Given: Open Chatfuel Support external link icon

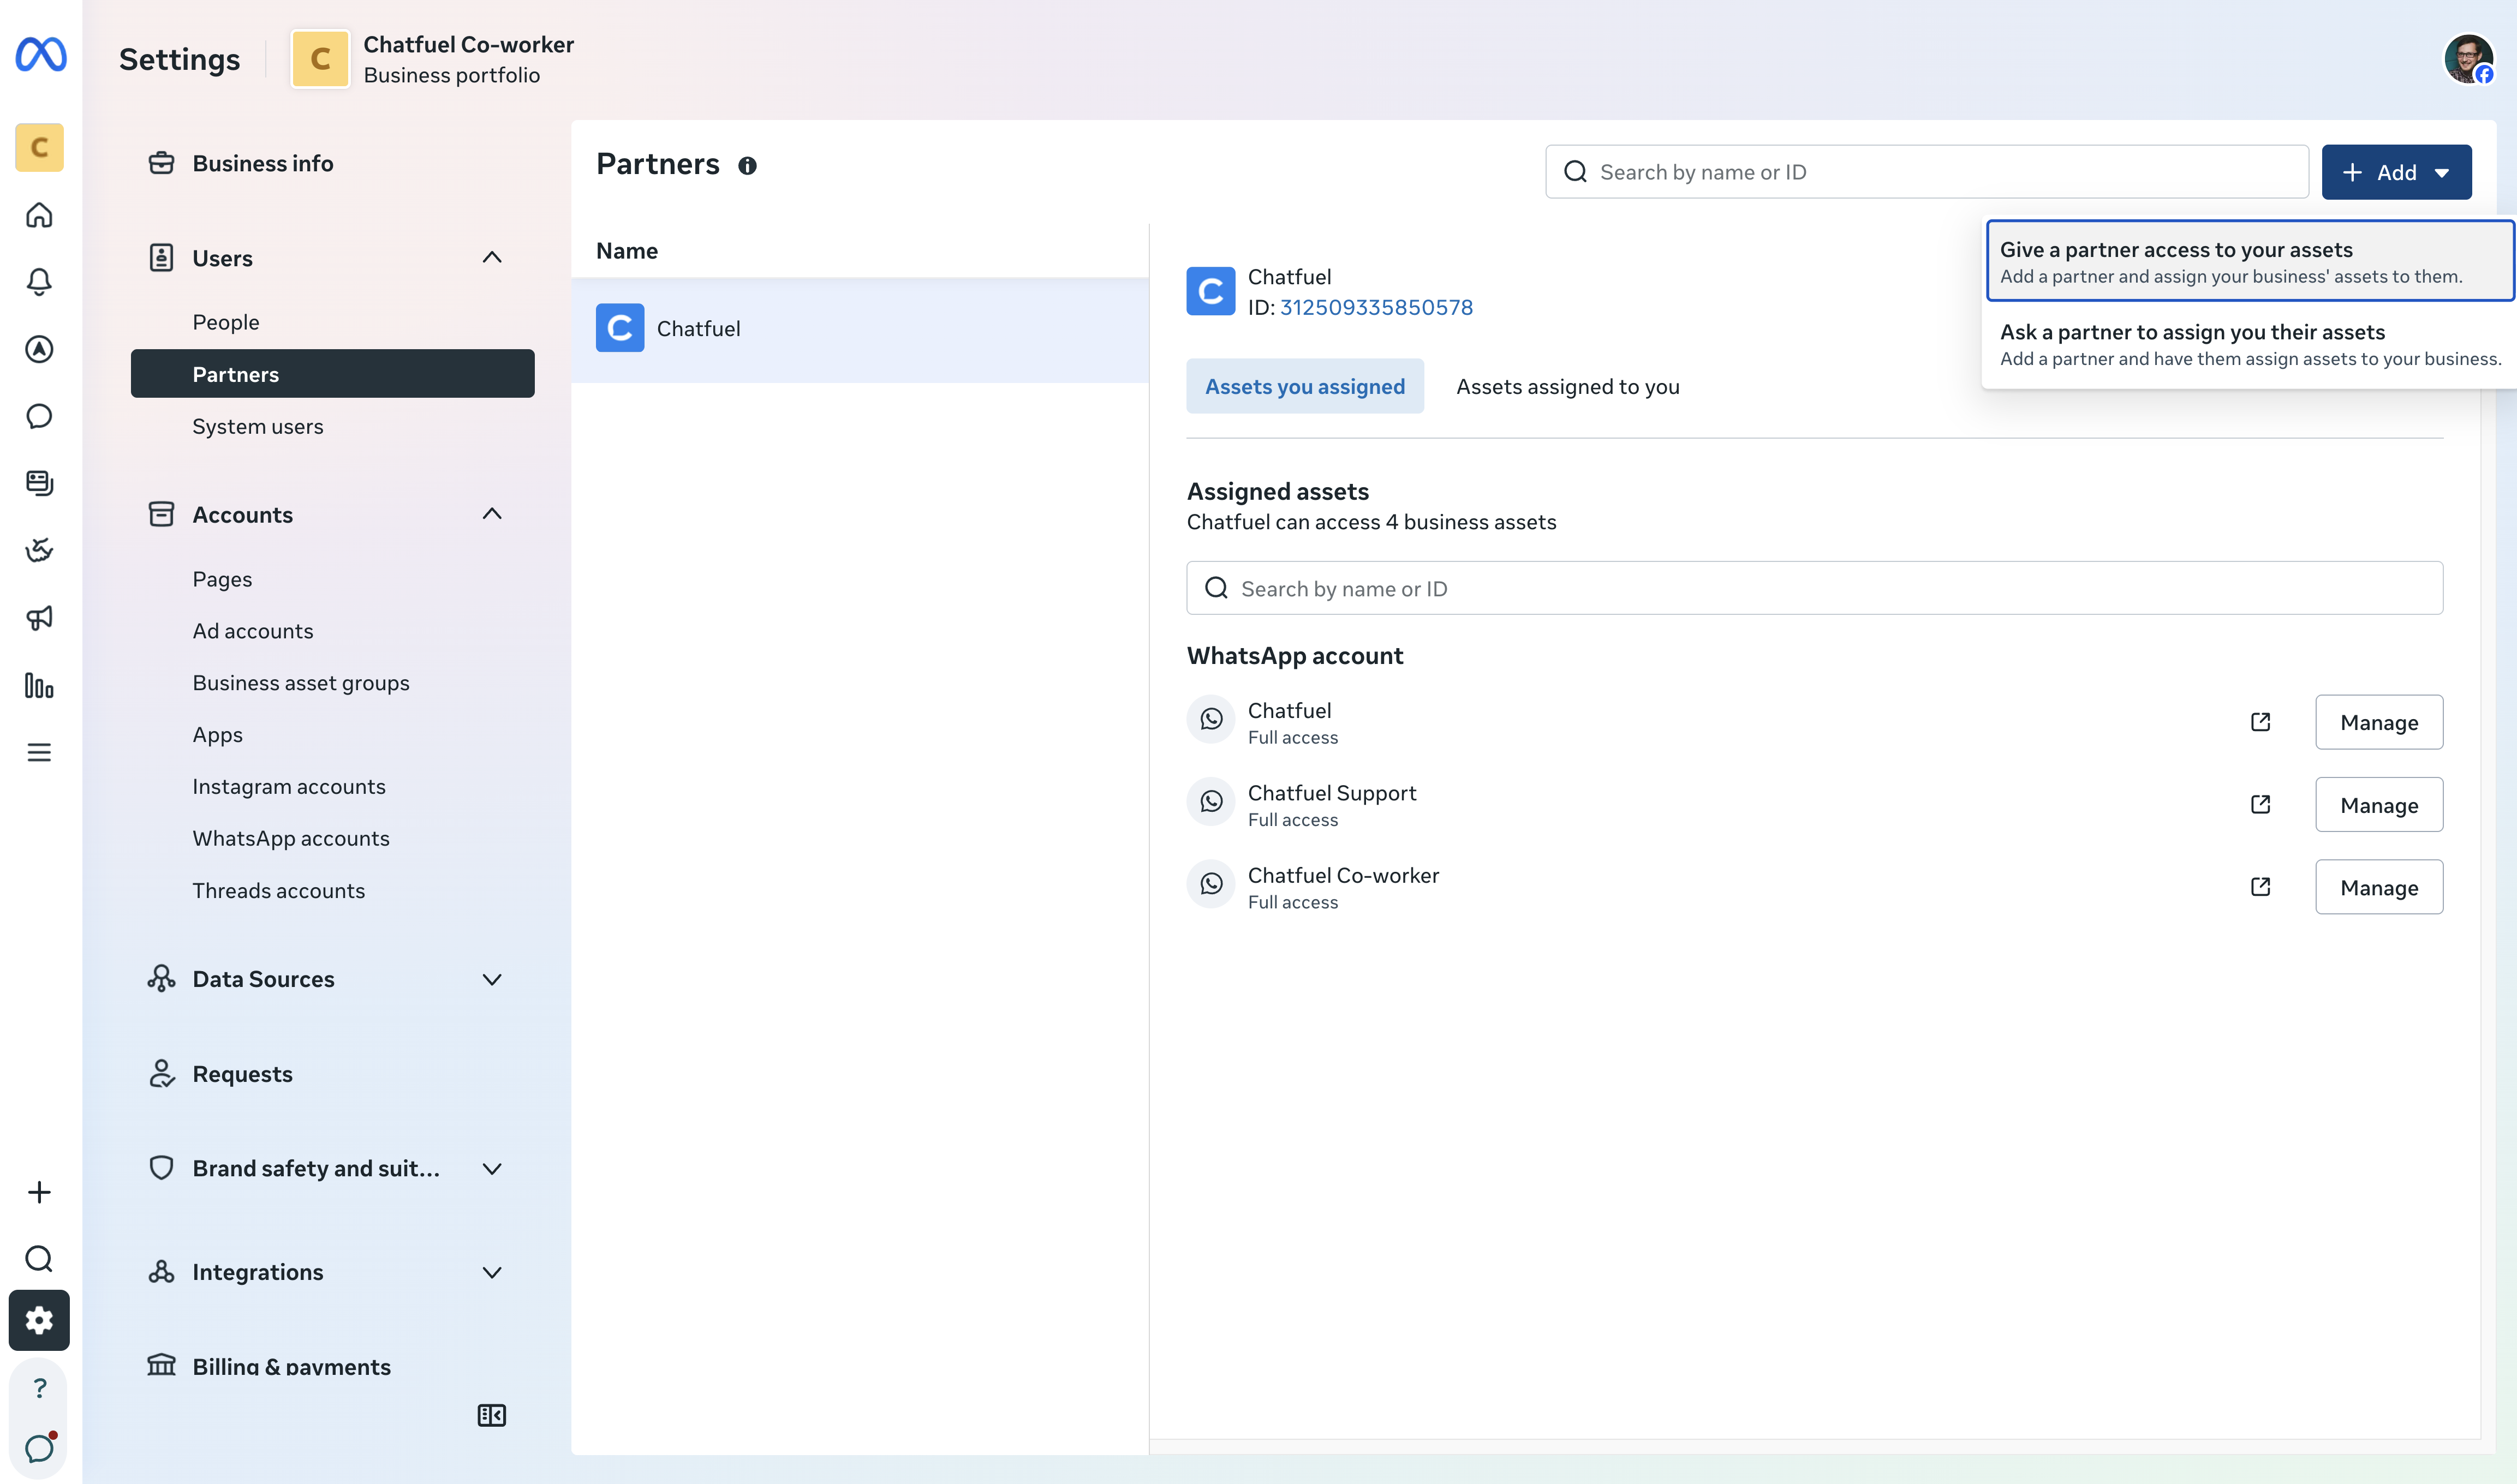Looking at the screenshot, I should (x=2260, y=804).
